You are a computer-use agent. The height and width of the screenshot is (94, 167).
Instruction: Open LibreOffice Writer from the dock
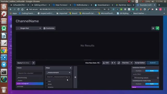pos(4,36)
